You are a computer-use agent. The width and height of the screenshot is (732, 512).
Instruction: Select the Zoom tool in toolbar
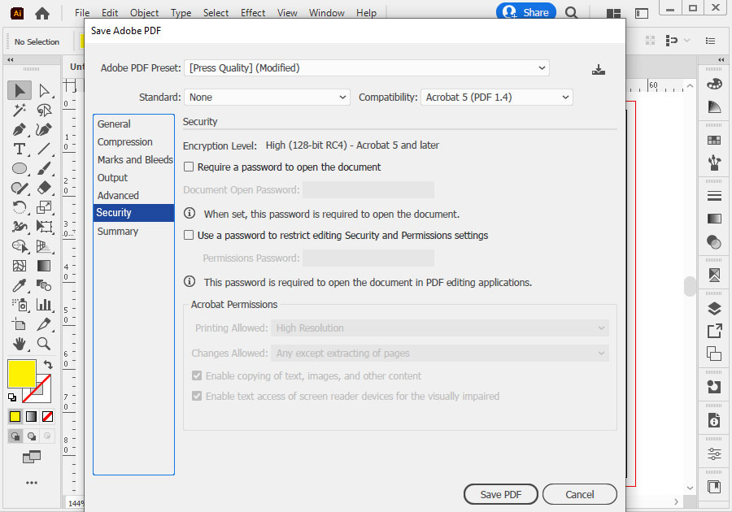point(45,344)
